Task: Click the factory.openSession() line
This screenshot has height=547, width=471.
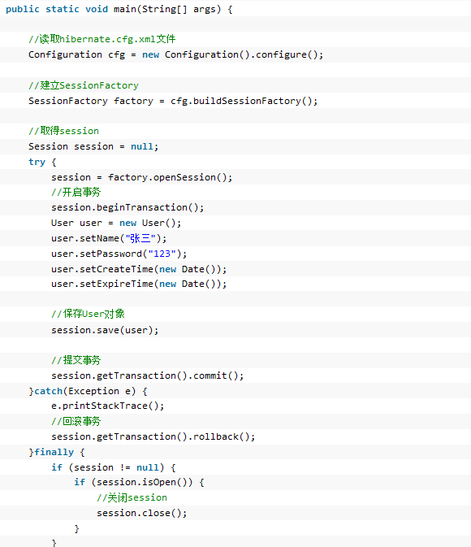Action: click(141, 177)
